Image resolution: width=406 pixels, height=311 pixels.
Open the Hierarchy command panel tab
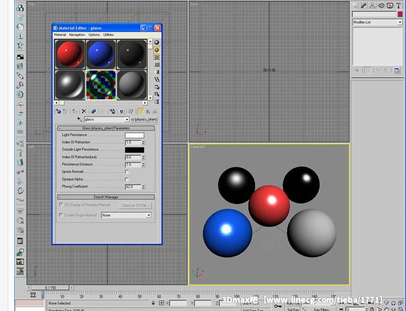pyautogui.click(x=372, y=5)
